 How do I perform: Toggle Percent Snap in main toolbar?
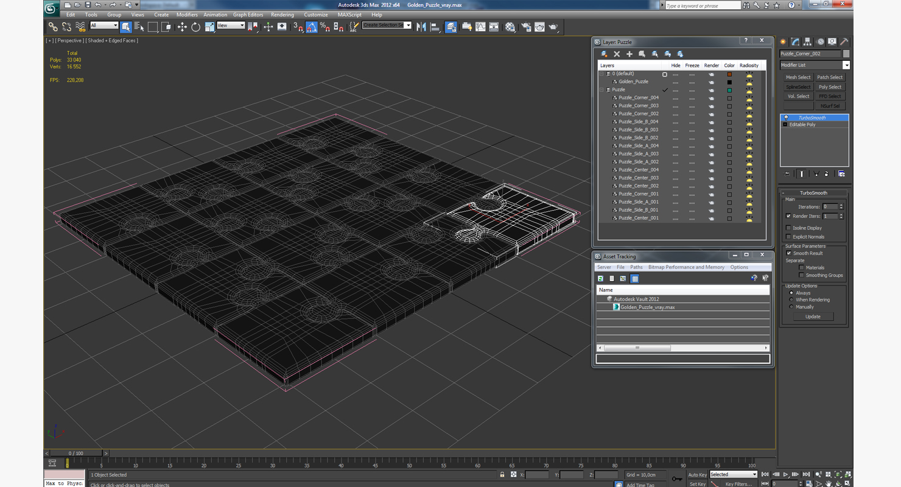tap(324, 27)
